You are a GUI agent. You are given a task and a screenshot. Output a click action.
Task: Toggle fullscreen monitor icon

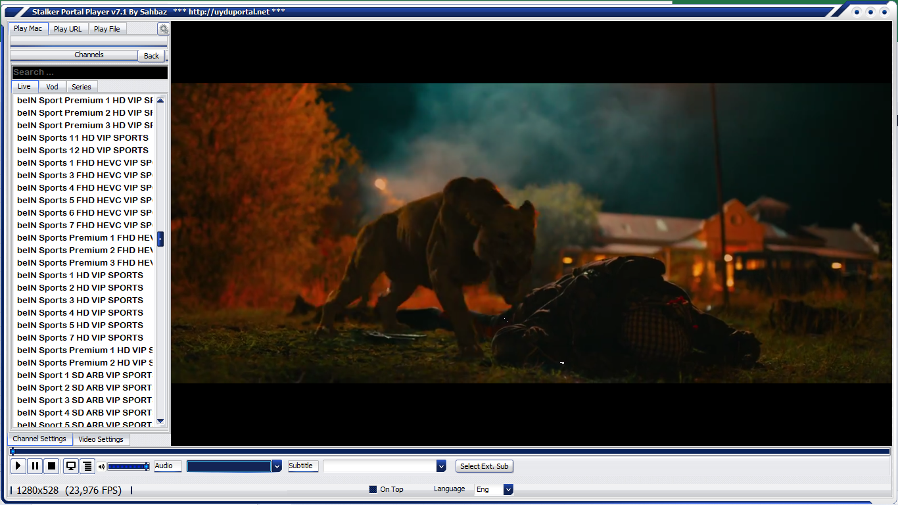point(71,466)
